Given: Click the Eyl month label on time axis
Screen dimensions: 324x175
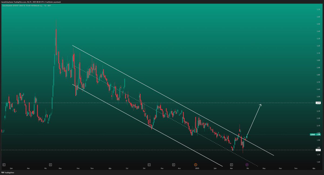Looking at the screenshot, I should coord(127,168).
